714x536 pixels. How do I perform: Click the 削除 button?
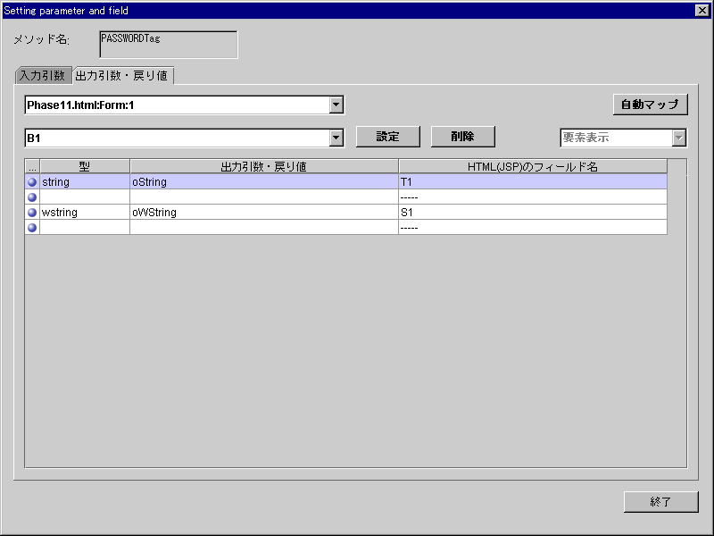click(x=462, y=137)
